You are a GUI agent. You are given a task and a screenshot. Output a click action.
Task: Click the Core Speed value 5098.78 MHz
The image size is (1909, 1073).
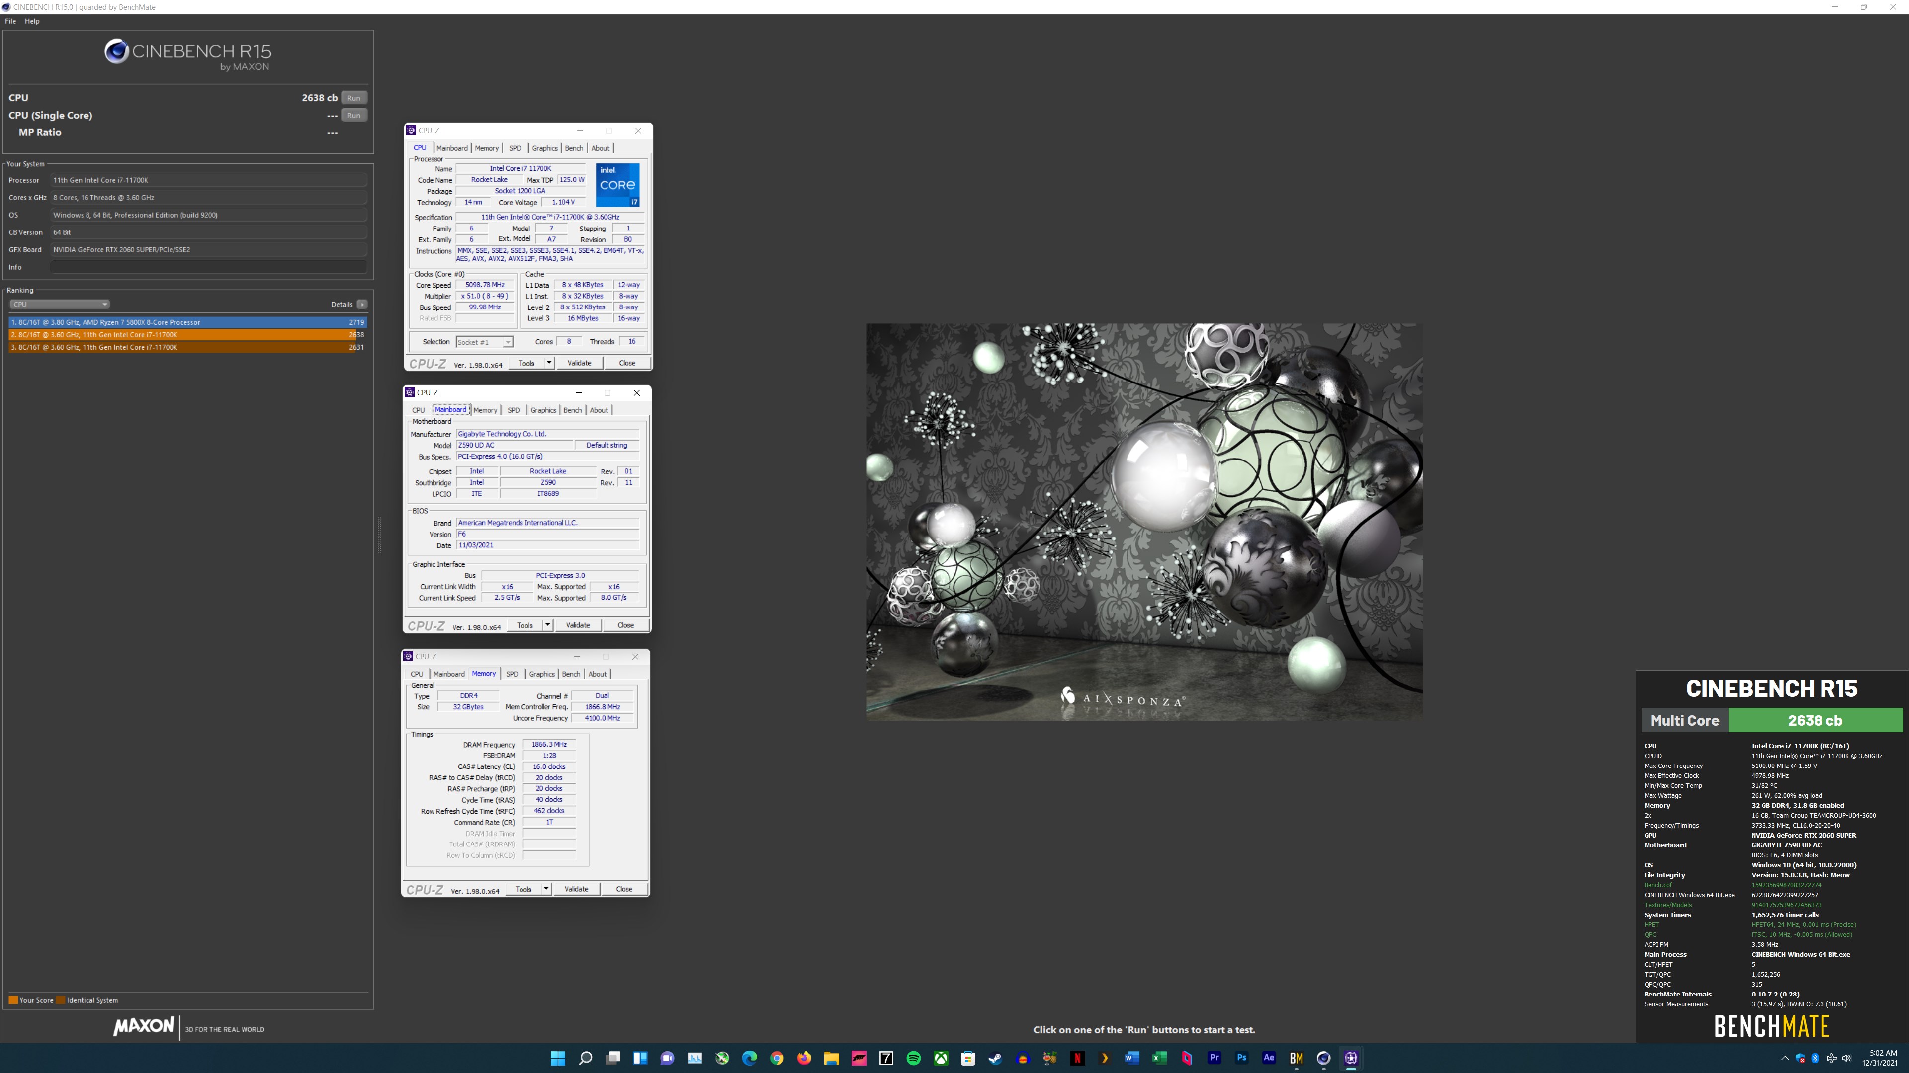(x=485, y=285)
